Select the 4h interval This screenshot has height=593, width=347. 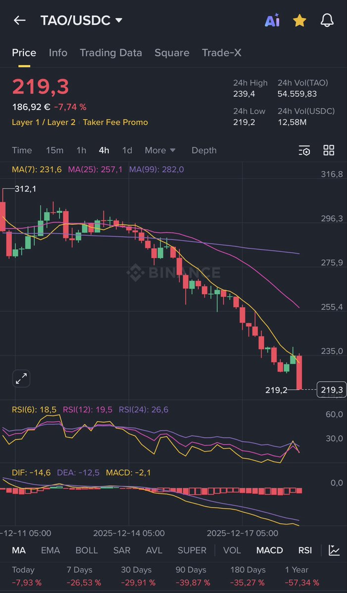104,150
